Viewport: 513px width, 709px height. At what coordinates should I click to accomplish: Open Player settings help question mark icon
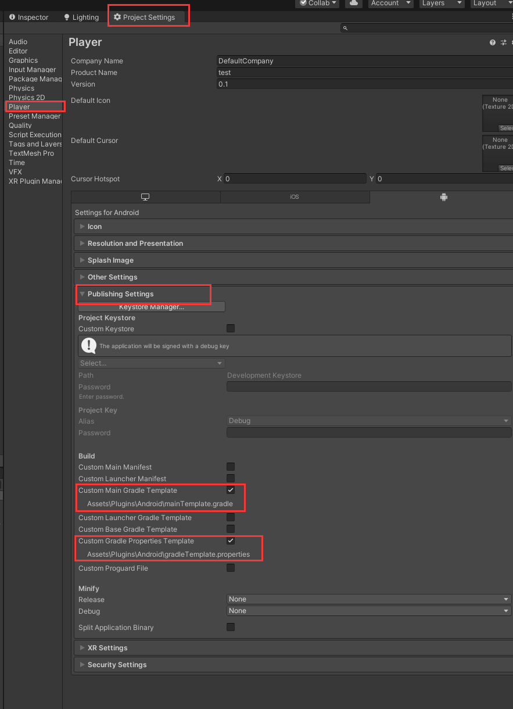(x=493, y=42)
